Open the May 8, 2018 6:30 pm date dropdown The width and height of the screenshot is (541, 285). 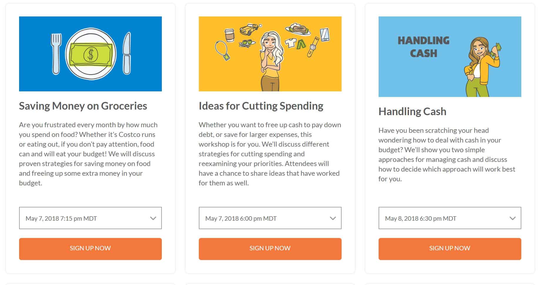[x=450, y=218]
